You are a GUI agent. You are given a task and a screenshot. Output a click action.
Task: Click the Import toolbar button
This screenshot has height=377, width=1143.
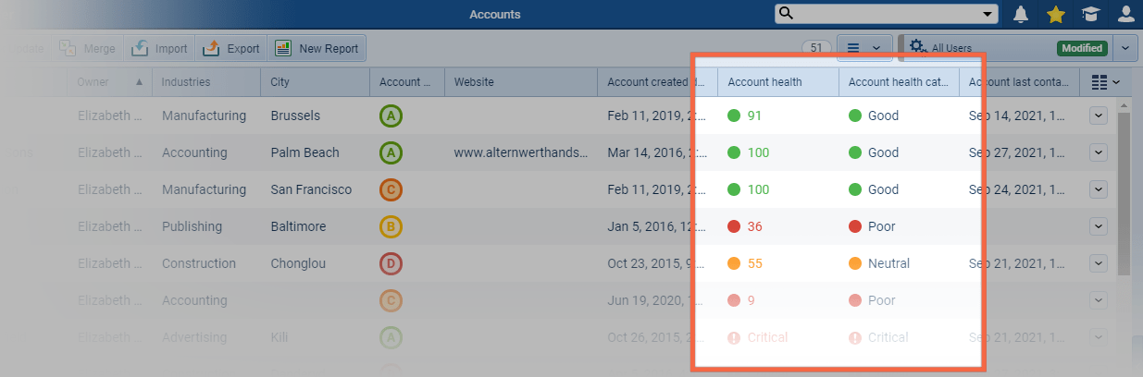(159, 48)
